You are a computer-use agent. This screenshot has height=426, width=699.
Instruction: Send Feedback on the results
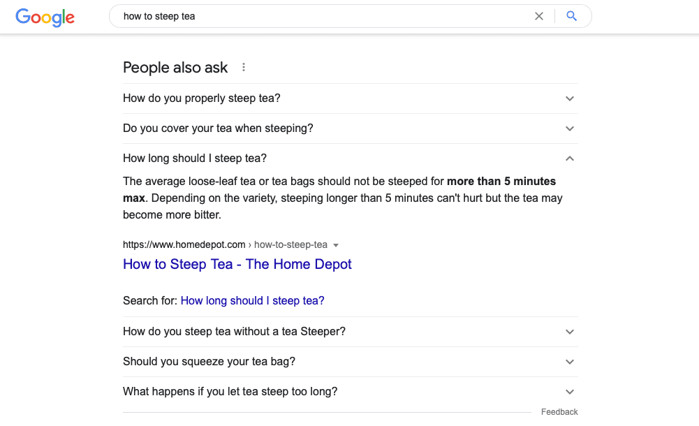(x=559, y=411)
